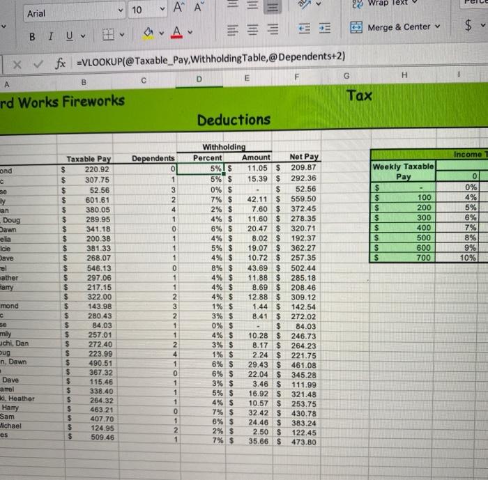This screenshot has width=488, height=480.
Task: Select bottom vertical align icon
Action: coord(273,6)
